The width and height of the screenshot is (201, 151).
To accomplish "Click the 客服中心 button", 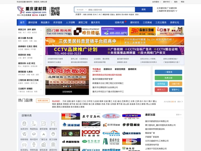I will [x=176, y=90].
